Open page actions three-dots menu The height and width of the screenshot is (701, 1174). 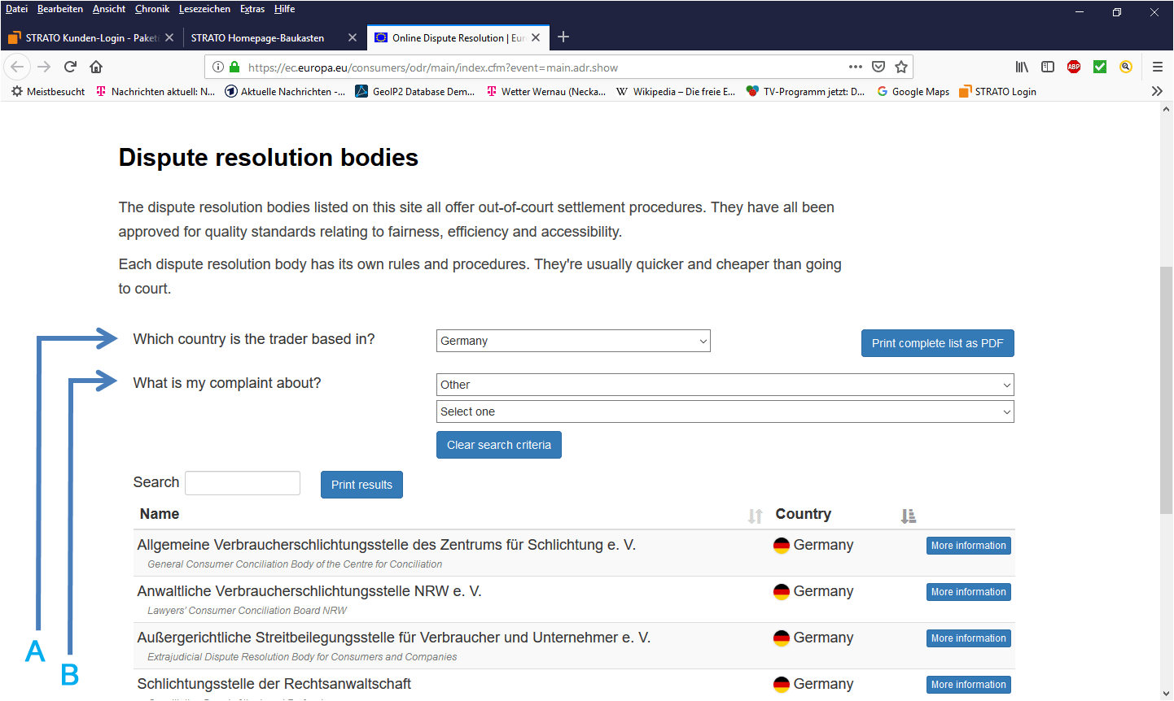click(855, 67)
